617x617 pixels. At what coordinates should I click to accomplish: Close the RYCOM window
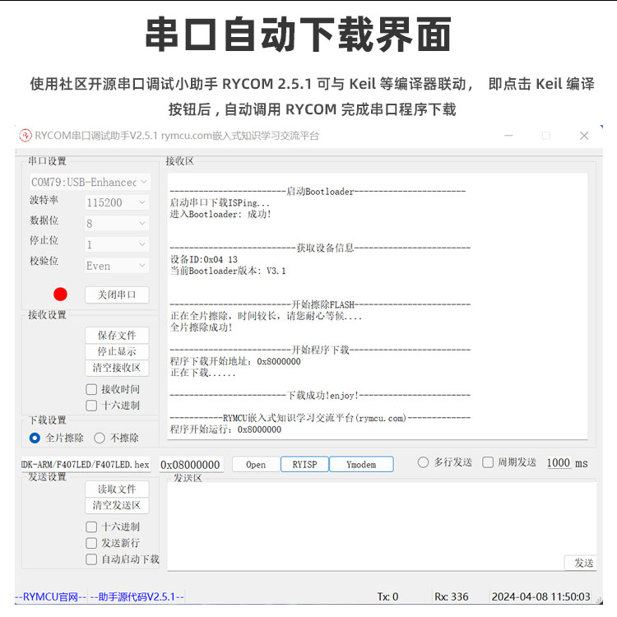click(584, 136)
